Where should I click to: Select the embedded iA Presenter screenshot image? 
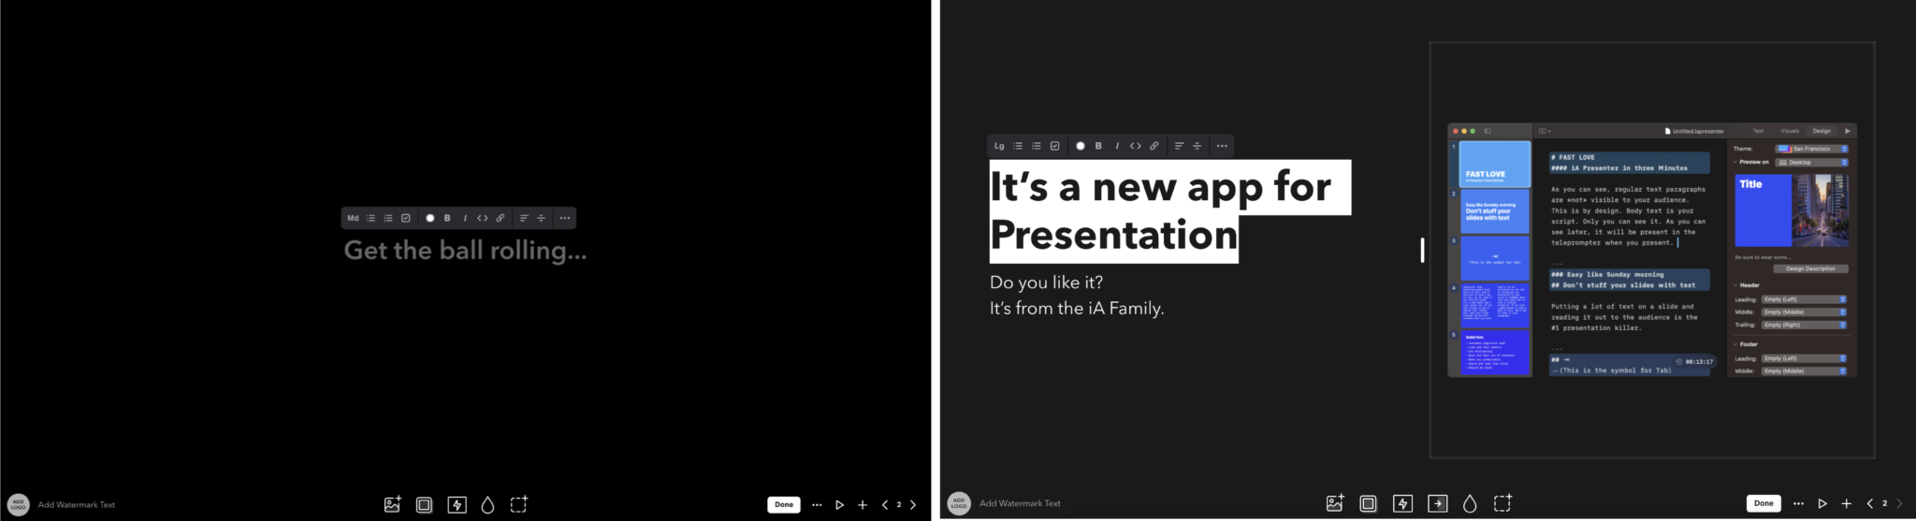point(1652,250)
